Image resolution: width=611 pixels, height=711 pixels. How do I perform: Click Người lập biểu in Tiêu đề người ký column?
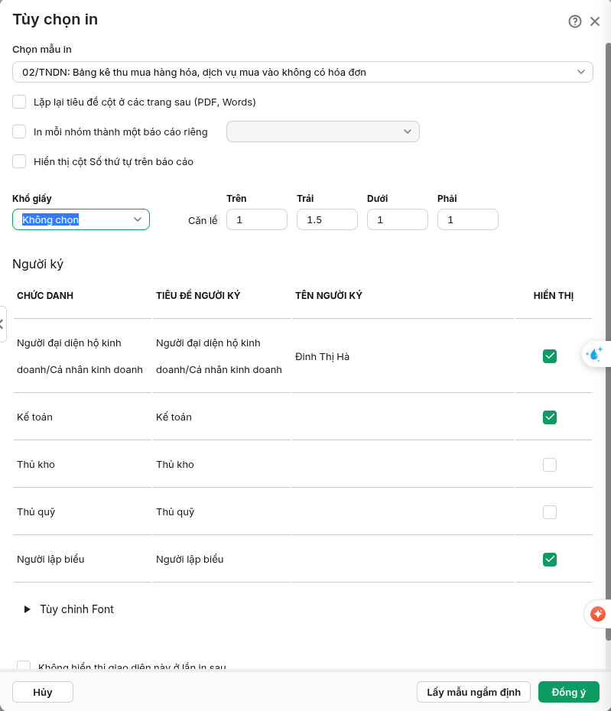point(190,560)
